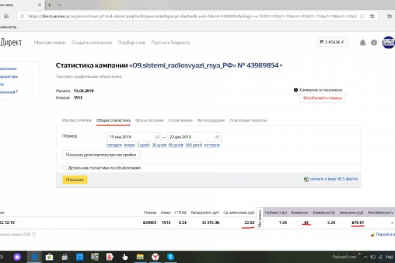Open the info icon in Direct header
Screen dimensions: 395x263
tap(374, 43)
